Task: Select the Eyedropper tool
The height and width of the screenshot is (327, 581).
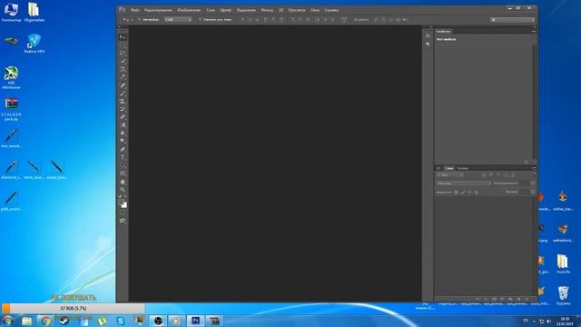Action: point(123,76)
